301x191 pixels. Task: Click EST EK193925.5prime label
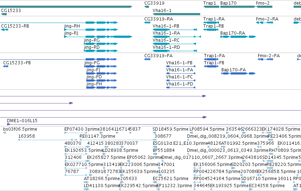(229, 186)
